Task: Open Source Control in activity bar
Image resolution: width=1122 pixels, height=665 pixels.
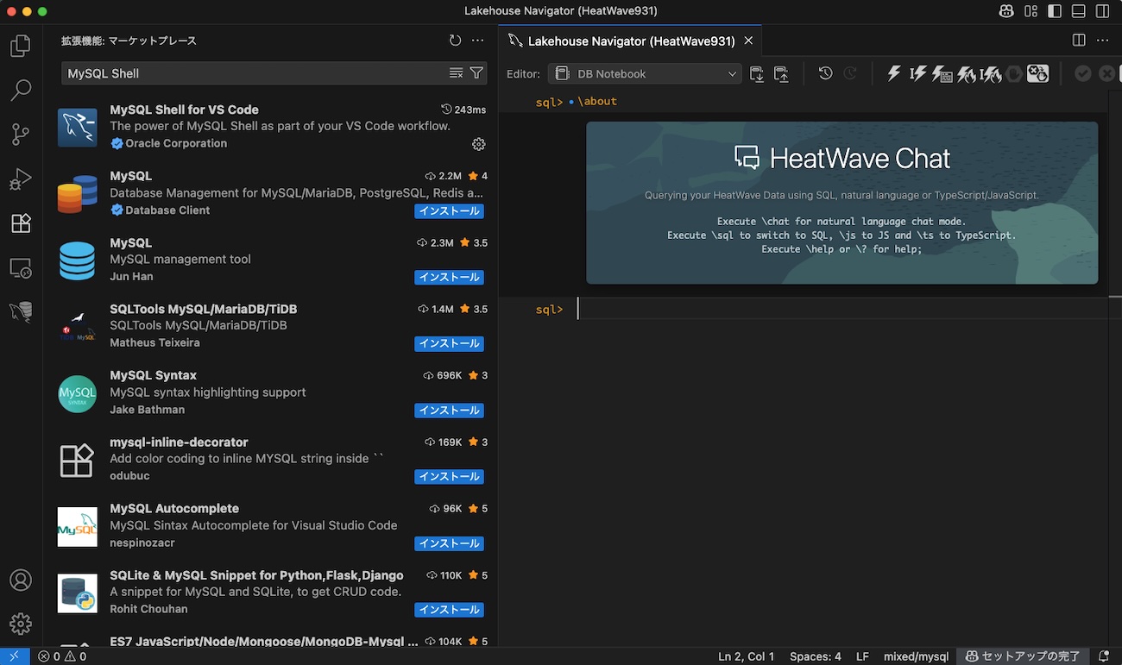Action: (x=21, y=134)
